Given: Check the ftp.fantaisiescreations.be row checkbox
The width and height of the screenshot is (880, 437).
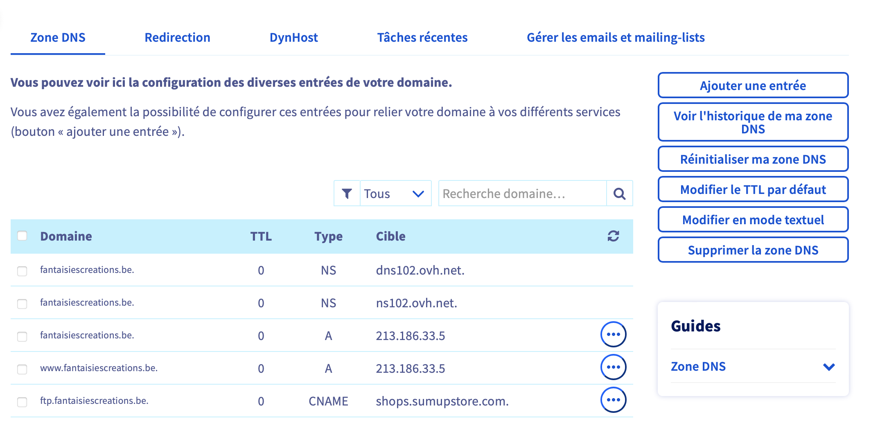Looking at the screenshot, I should click(22, 402).
